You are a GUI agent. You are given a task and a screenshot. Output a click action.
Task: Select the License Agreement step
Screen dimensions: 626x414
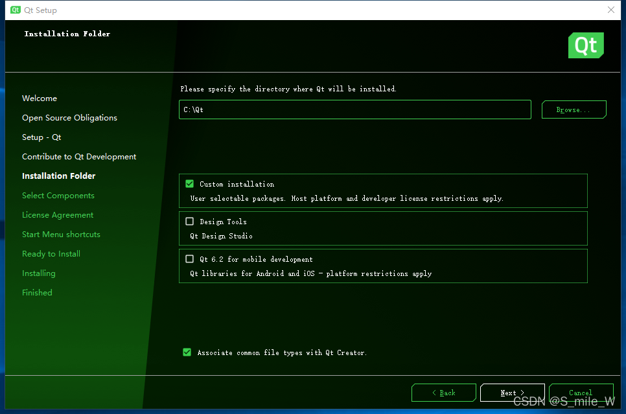(x=58, y=215)
